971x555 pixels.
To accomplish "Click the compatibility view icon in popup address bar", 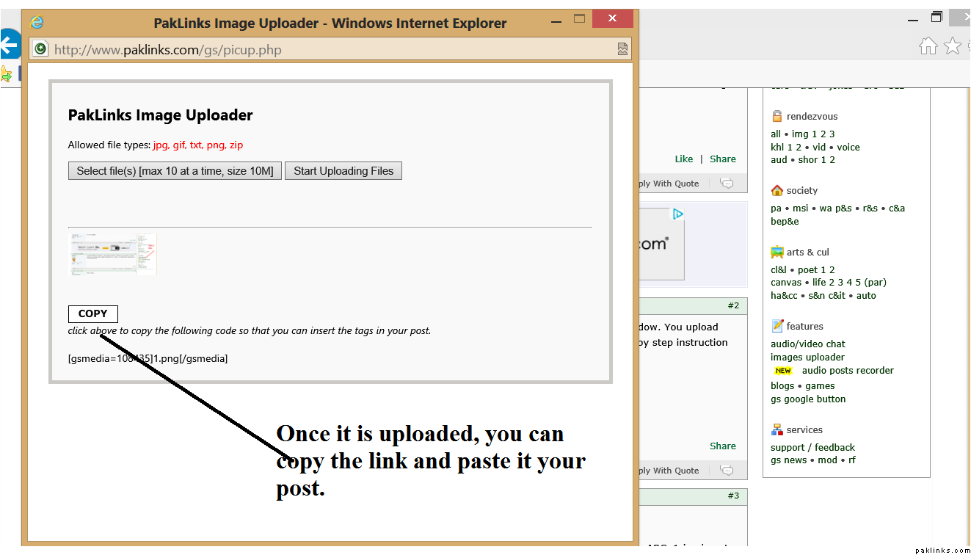I will coord(622,49).
